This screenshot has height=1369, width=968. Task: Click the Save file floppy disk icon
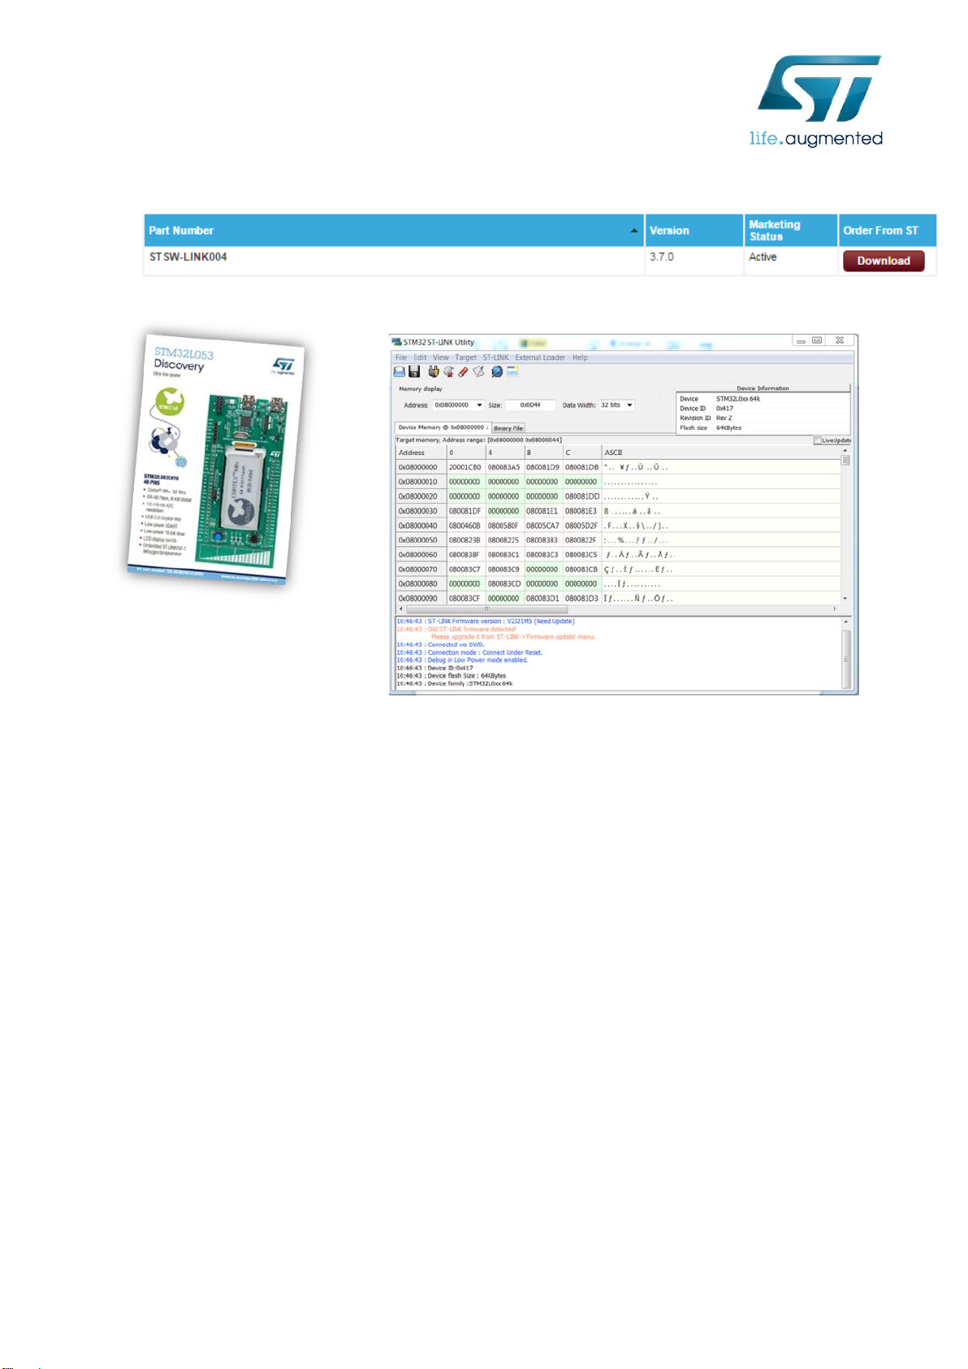pos(414,371)
